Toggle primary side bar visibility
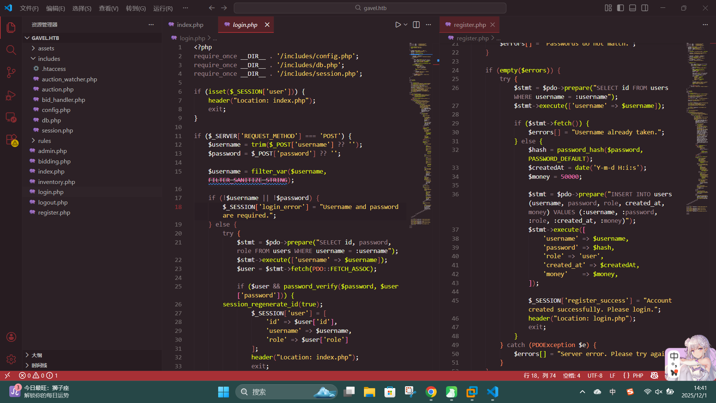 621,8
